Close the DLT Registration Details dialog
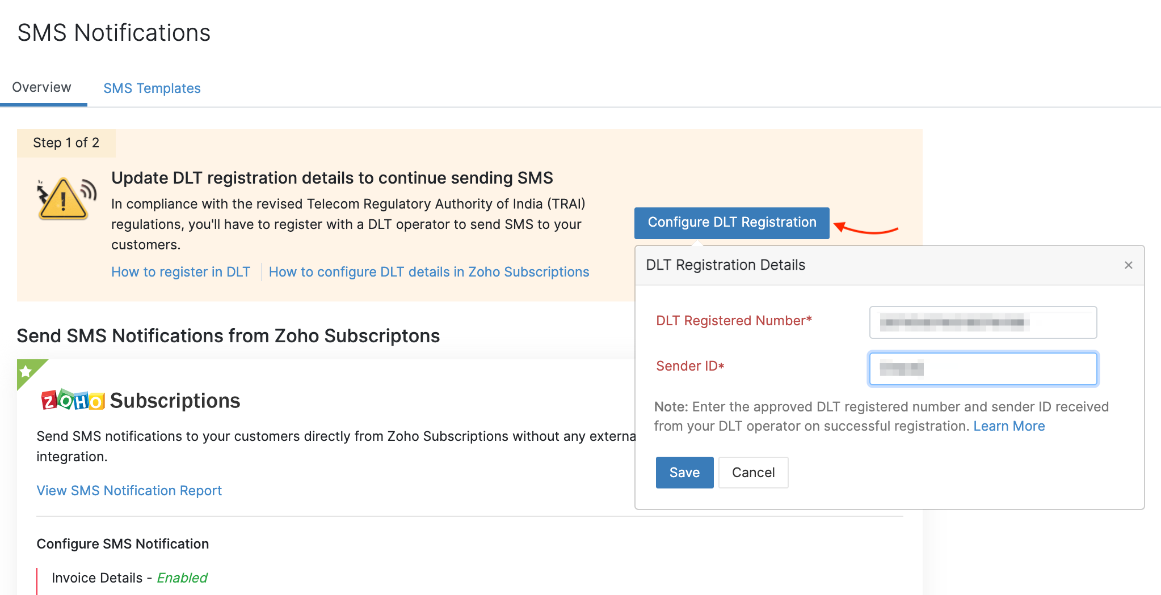 (1129, 265)
